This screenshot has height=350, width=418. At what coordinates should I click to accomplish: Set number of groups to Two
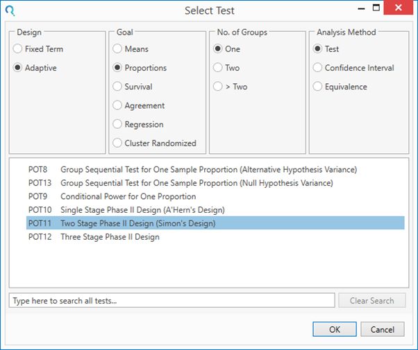coord(218,68)
